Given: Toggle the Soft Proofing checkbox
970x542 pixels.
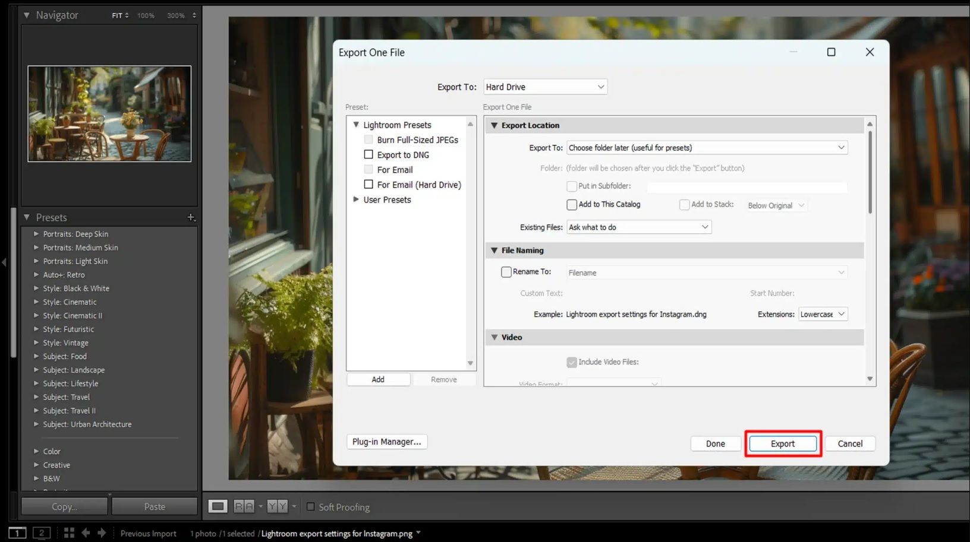Looking at the screenshot, I should 310,507.
